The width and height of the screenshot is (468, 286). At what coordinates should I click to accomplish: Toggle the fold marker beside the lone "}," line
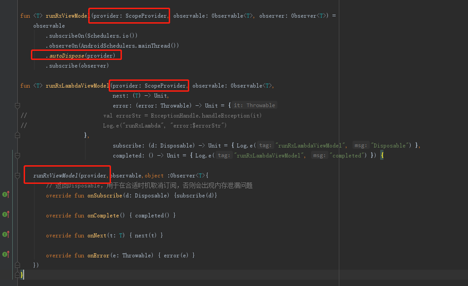pyautogui.click(x=17, y=136)
